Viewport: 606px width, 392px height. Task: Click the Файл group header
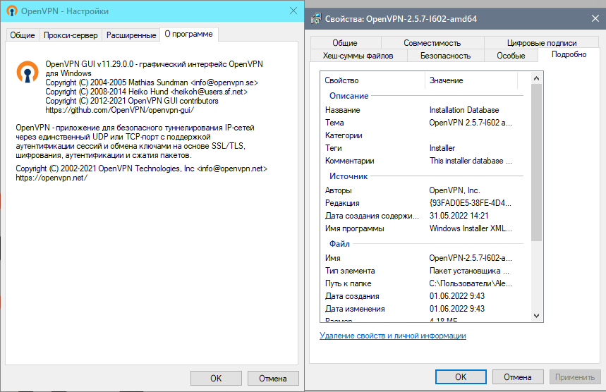(339, 244)
